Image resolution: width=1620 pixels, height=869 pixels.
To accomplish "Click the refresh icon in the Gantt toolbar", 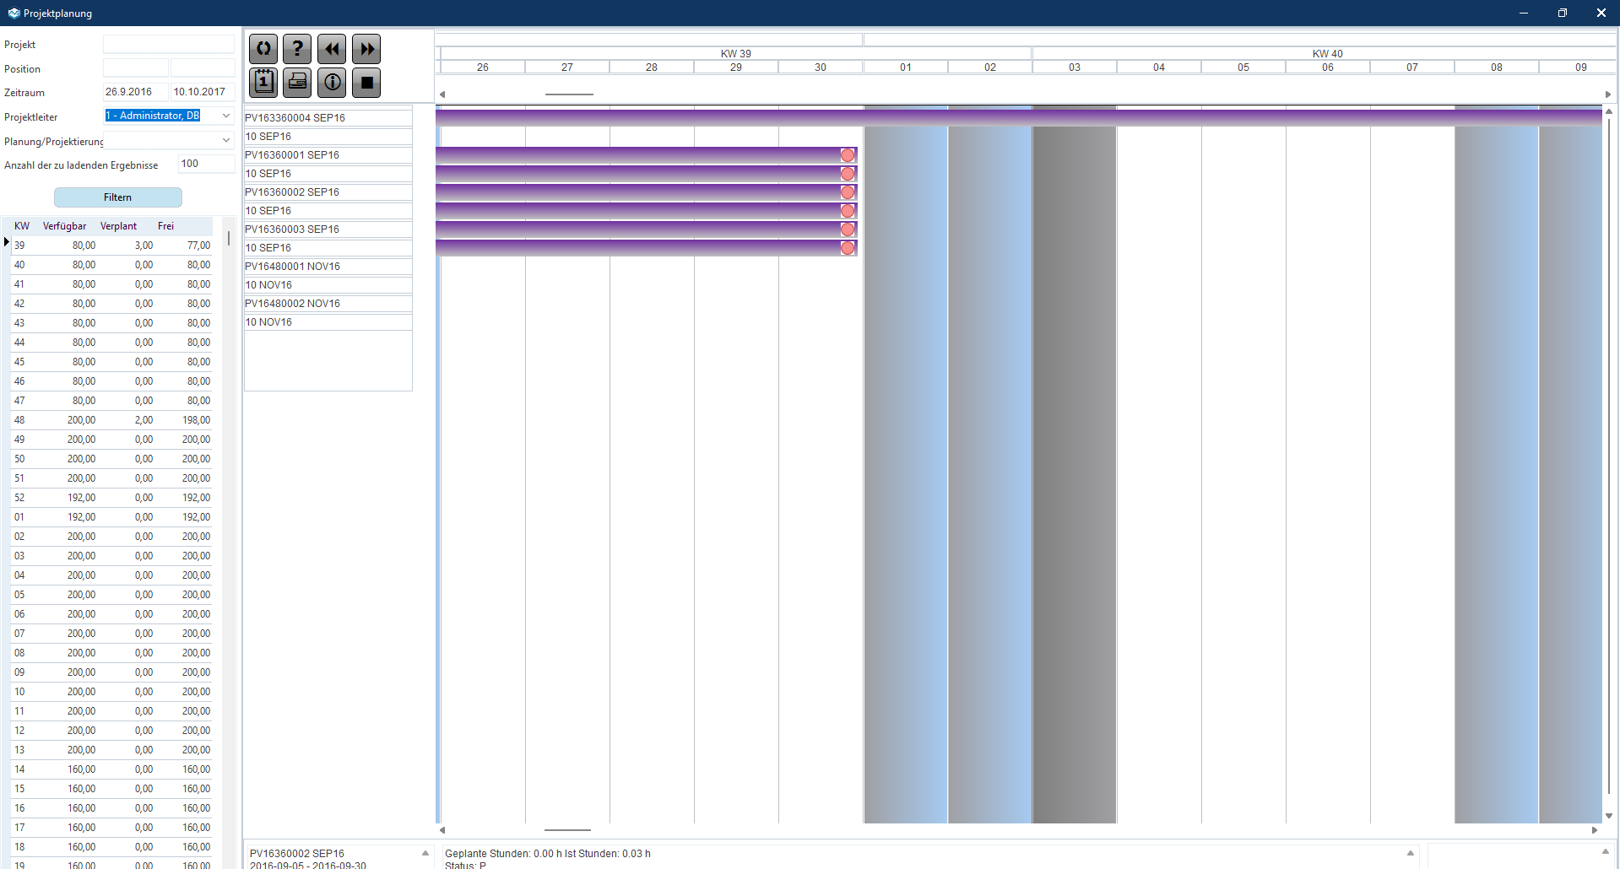I will (x=263, y=49).
